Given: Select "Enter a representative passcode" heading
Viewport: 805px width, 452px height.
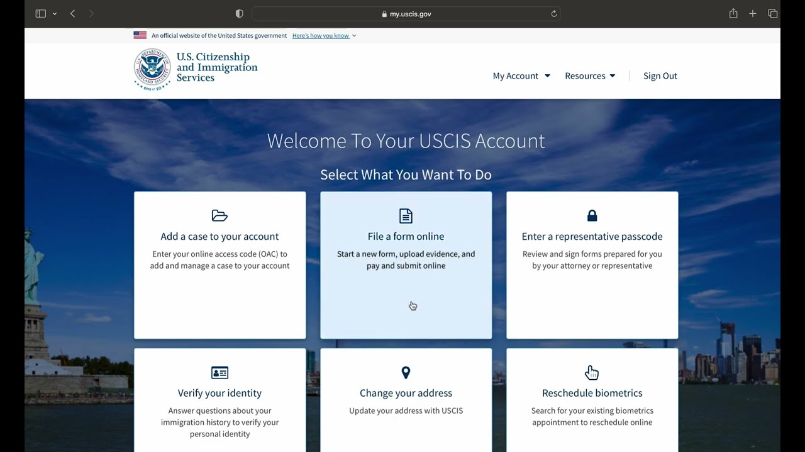Looking at the screenshot, I should [x=592, y=236].
